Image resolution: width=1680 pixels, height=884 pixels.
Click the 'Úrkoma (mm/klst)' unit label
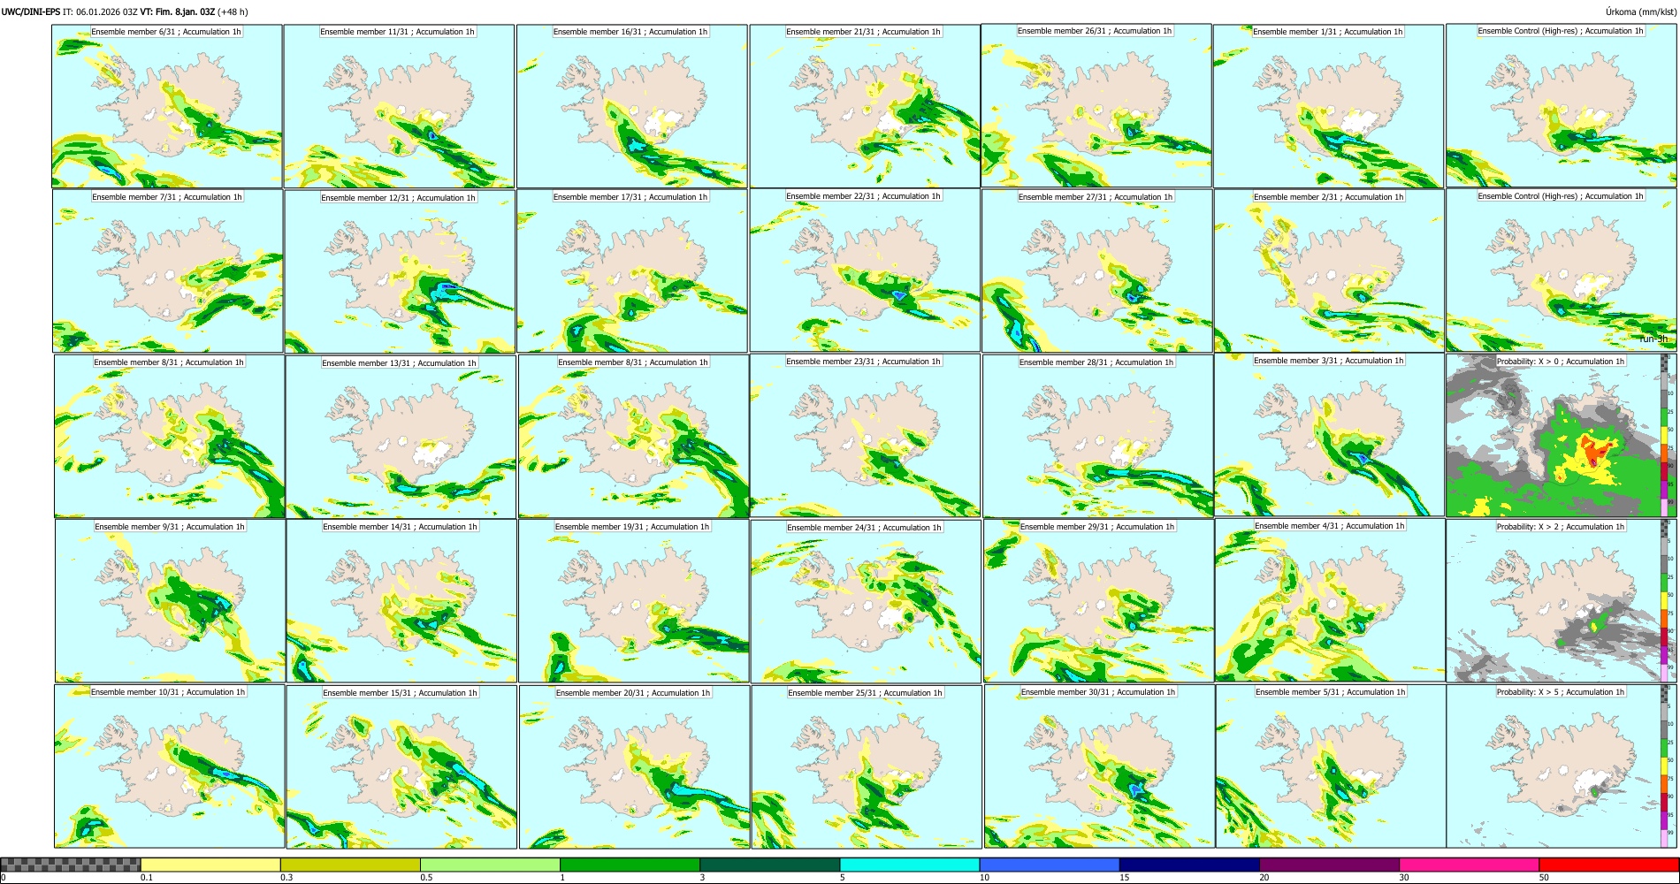click(1641, 11)
